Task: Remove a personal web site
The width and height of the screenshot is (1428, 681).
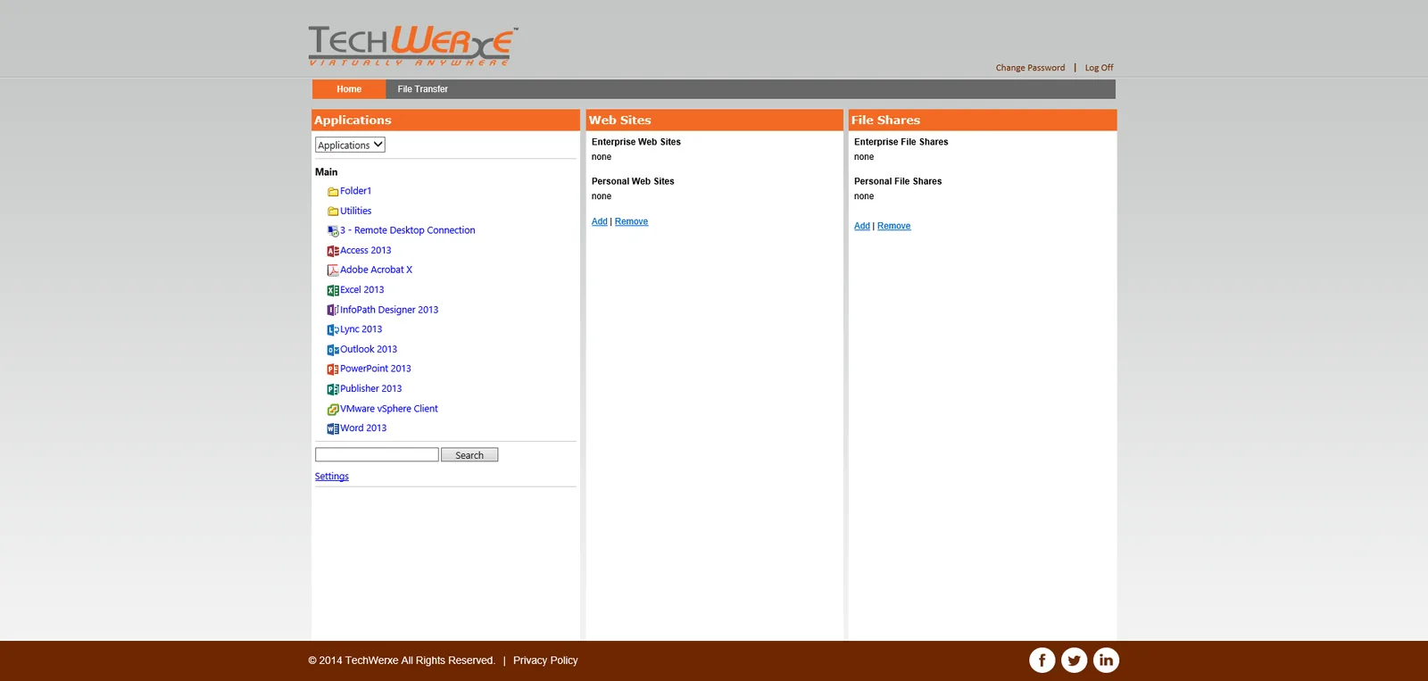Action: click(x=631, y=221)
